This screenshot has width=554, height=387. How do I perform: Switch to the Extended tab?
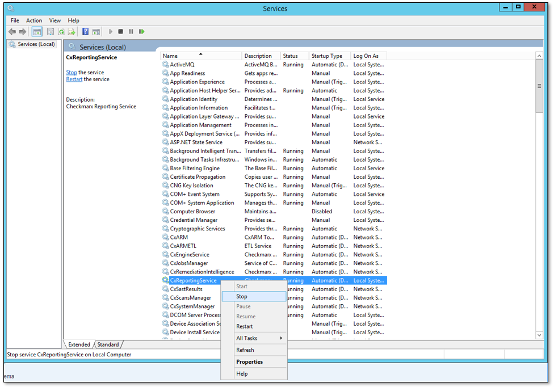tap(79, 344)
